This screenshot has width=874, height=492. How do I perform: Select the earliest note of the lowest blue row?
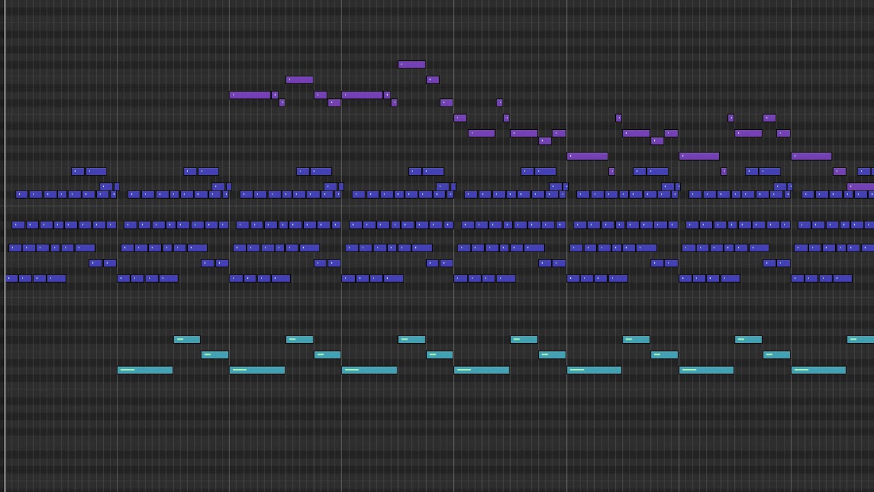click(x=12, y=279)
